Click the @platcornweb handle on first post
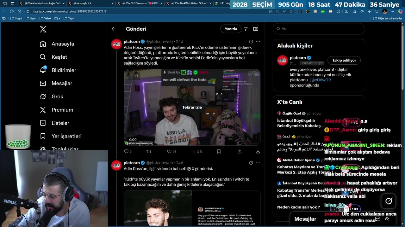This screenshot has width=405, height=227. pyautogui.click(x=159, y=42)
